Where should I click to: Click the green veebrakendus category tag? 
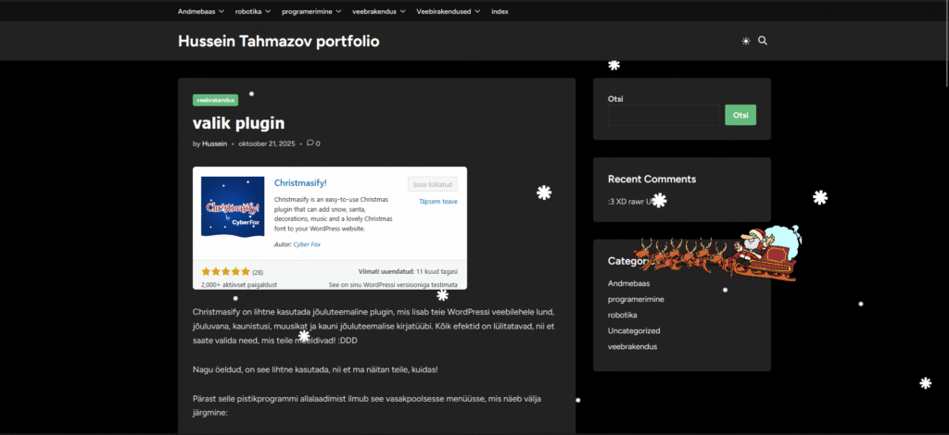(x=215, y=100)
